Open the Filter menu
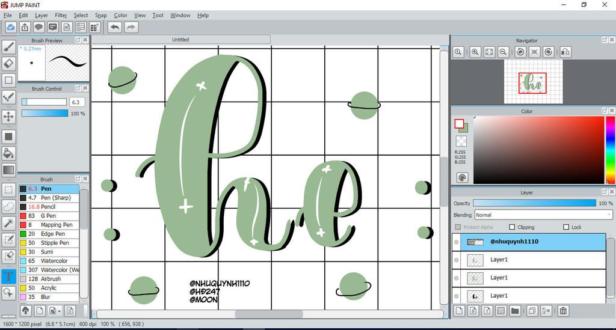This screenshot has height=330, width=616. click(x=61, y=15)
